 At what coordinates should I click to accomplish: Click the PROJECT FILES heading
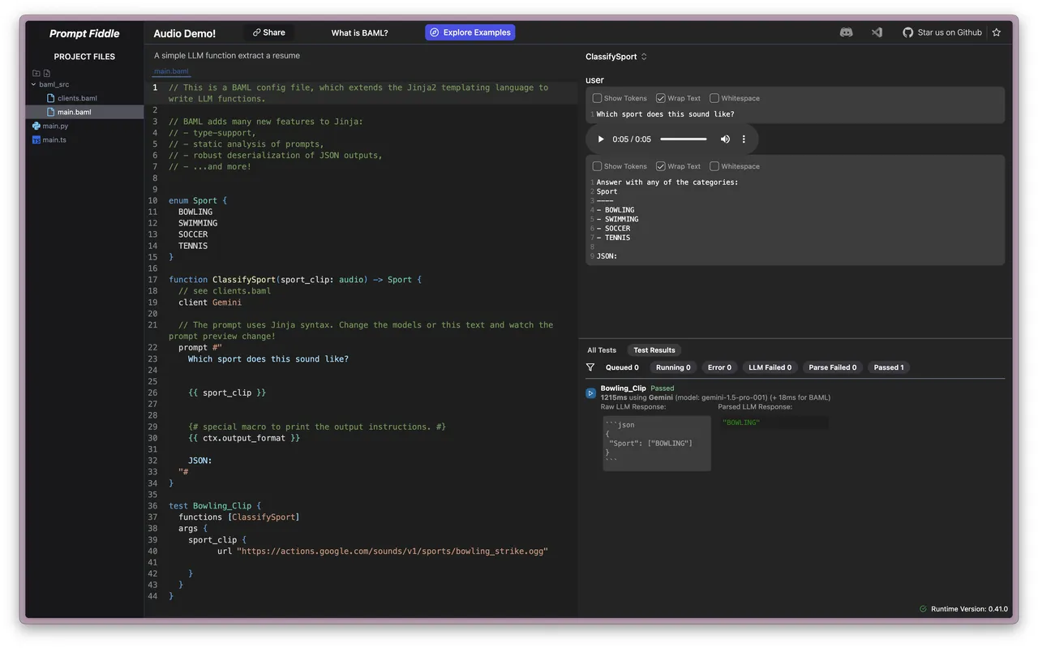click(84, 57)
